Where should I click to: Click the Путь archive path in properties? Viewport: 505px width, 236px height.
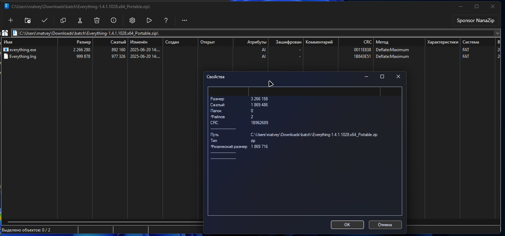coord(314,135)
